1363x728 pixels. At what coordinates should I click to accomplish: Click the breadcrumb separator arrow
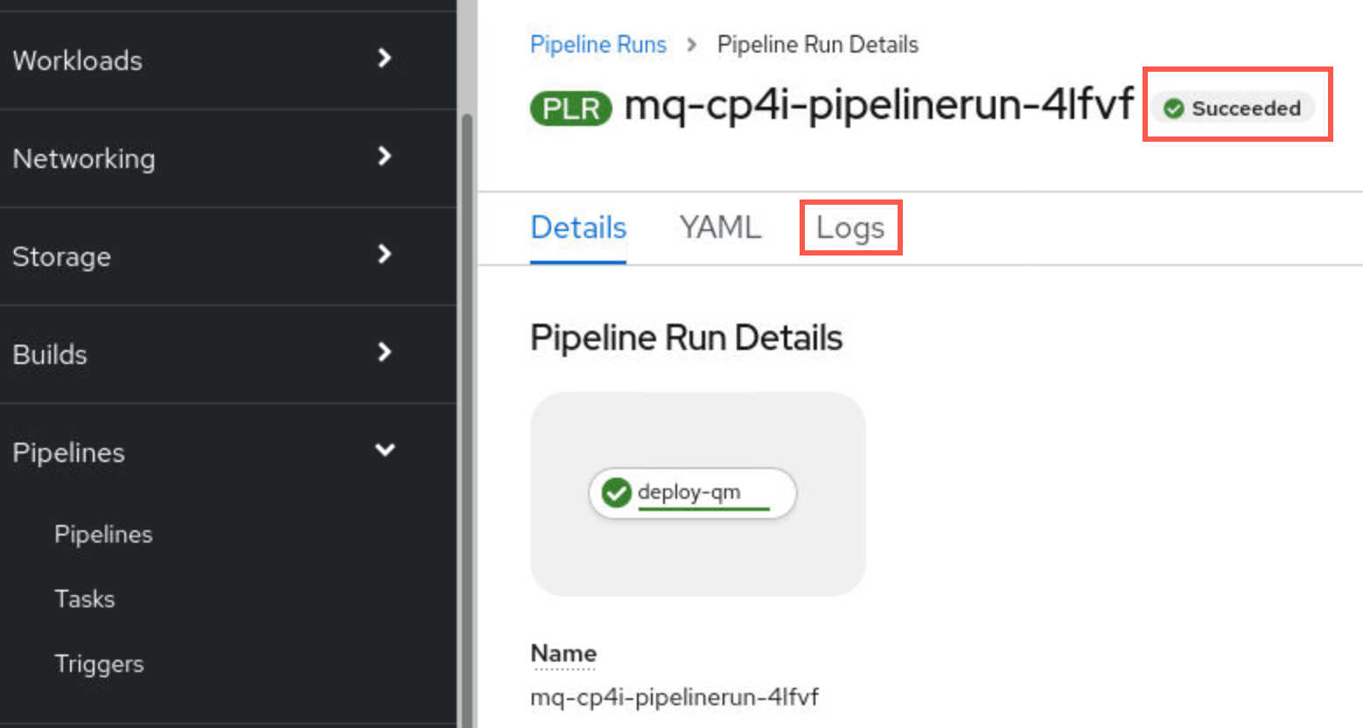coord(692,45)
